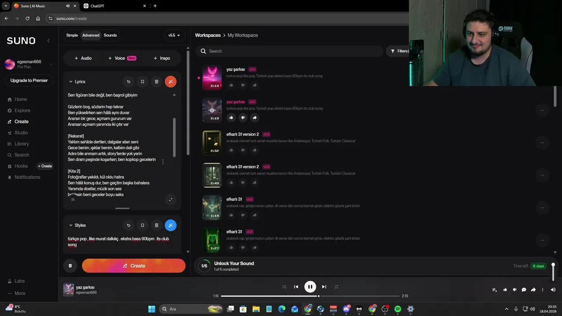Open more options for first efkarlı 31 version 2
Screen dimensions: 562x316
pos(542,143)
